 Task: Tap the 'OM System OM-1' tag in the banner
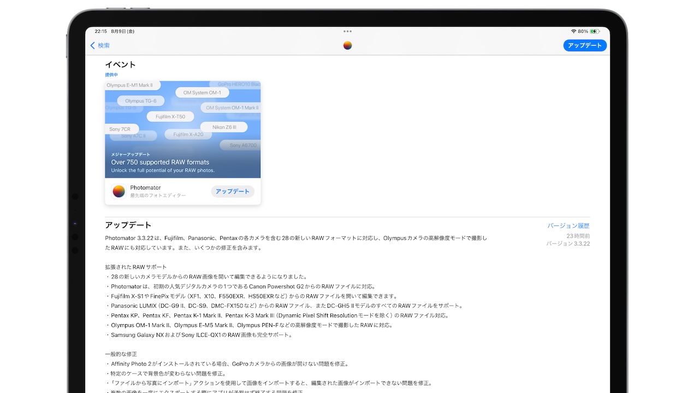pyautogui.click(x=202, y=93)
